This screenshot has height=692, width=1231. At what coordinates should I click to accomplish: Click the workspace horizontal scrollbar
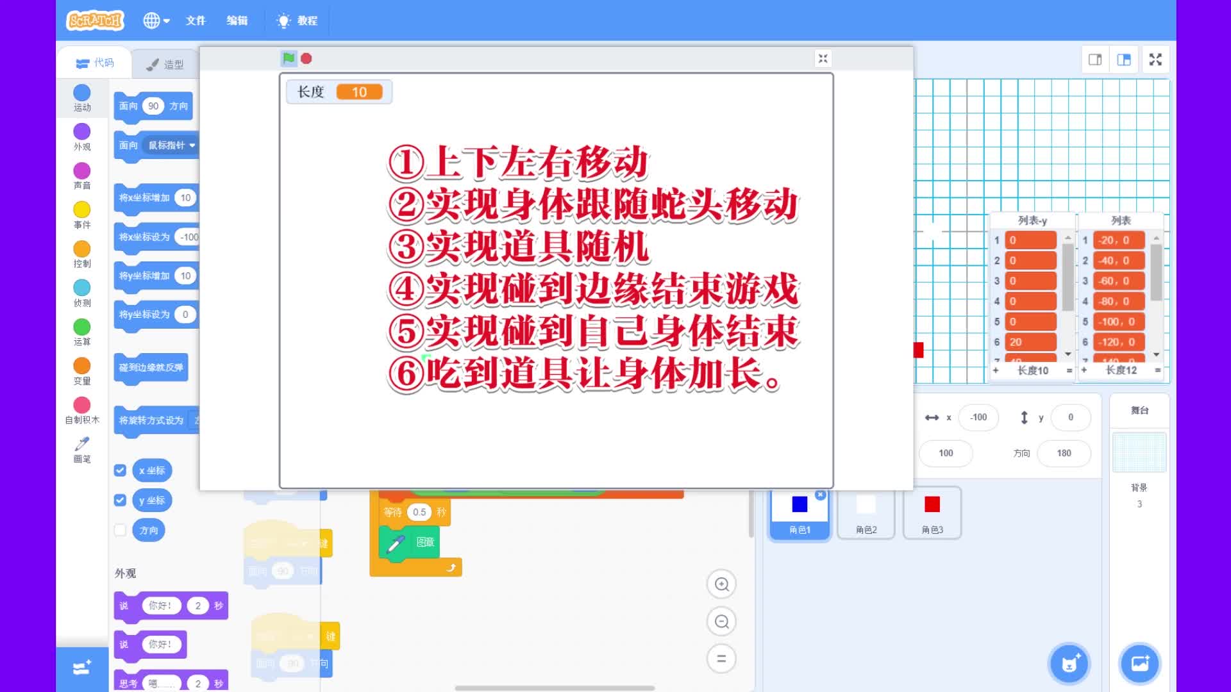coord(555,688)
